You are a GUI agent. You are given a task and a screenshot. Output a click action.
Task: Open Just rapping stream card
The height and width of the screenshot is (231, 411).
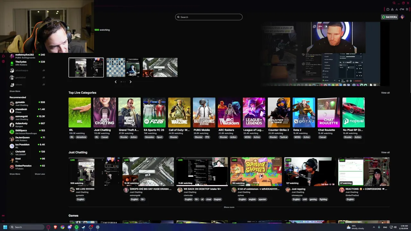310,172
